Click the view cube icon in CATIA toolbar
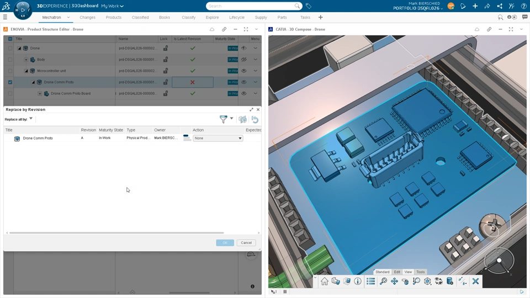Image resolution: width=530 pixels, height=298 pixels. click(427, 281)
